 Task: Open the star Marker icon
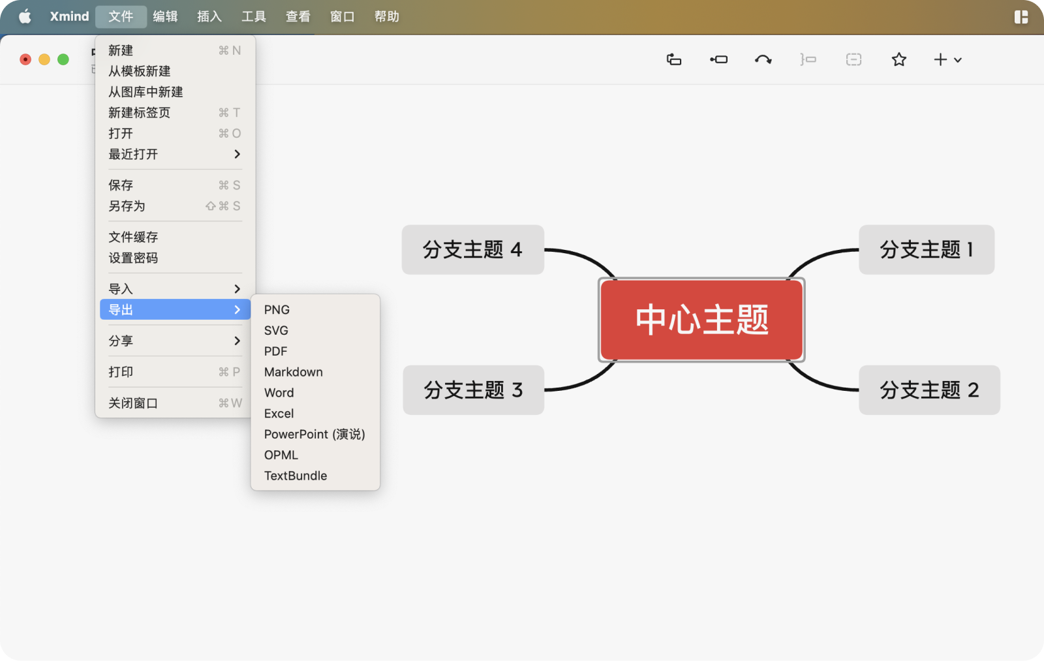tap(898, 59)
